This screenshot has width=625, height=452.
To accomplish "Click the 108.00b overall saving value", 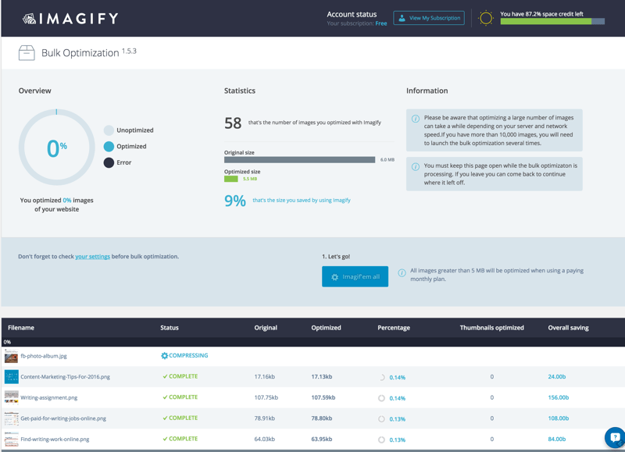I will tap(556, 418).
